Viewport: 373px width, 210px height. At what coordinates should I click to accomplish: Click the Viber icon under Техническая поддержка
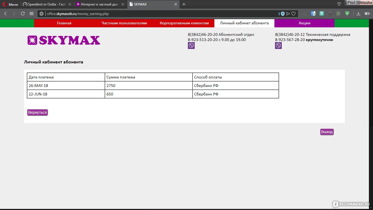point(278,46)
